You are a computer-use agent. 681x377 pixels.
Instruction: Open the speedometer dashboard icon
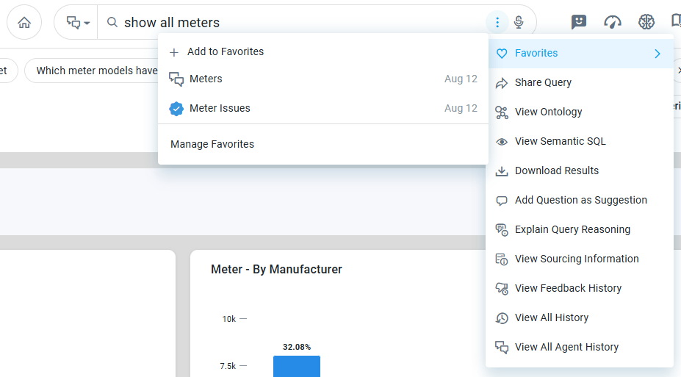tap(613, 22)
